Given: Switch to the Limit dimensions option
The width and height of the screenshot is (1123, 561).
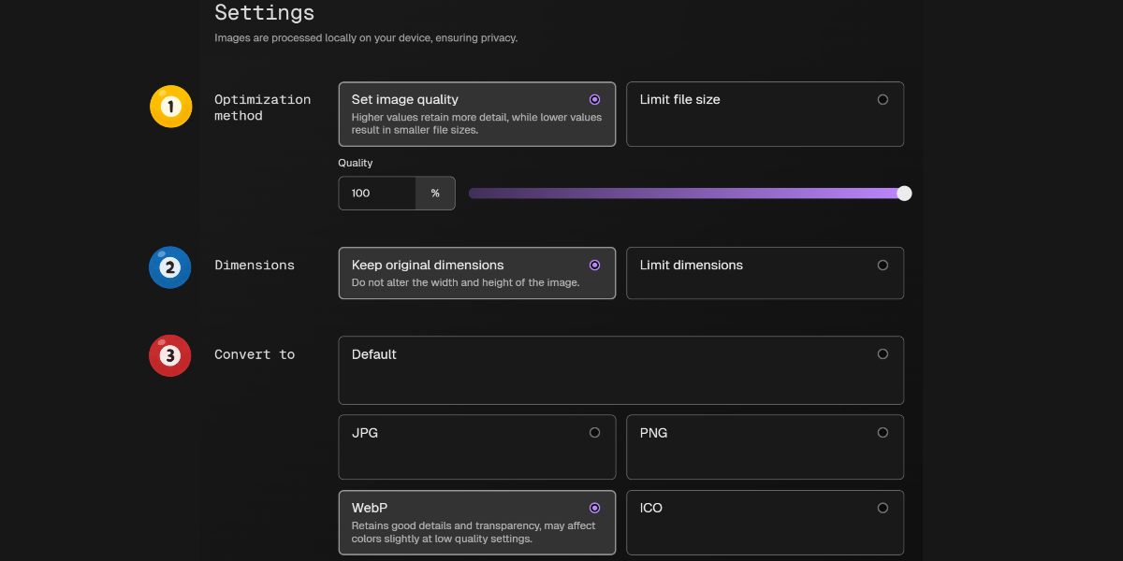Looking at the screenshot, I should pyautogui.click(x=765, y=273).
